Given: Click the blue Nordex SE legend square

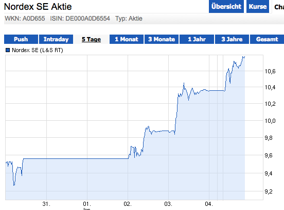Looking at the screenshot, I should click(8, 50).
